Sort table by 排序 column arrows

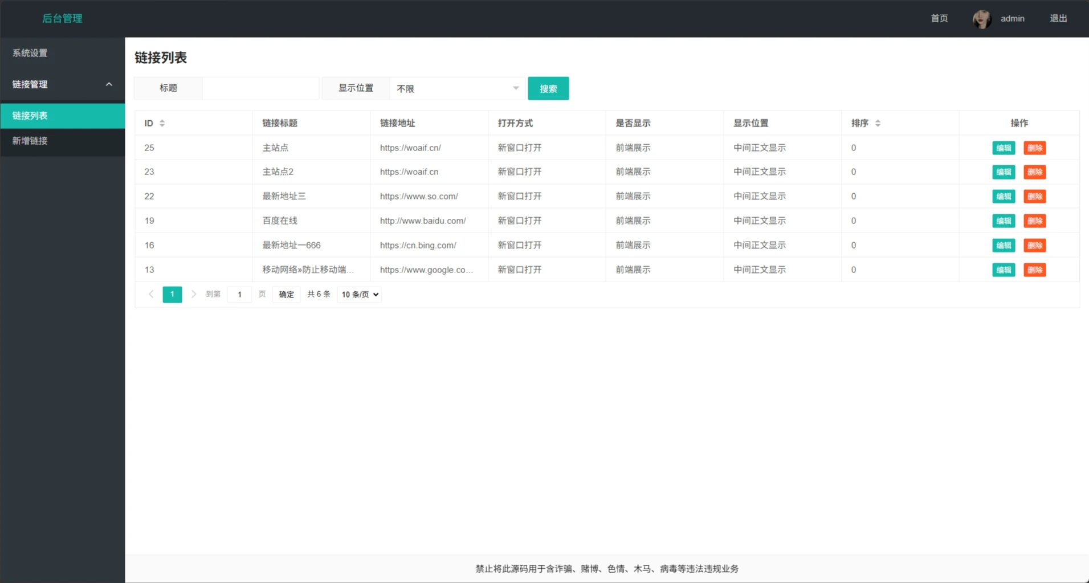(x=878, y=123)
